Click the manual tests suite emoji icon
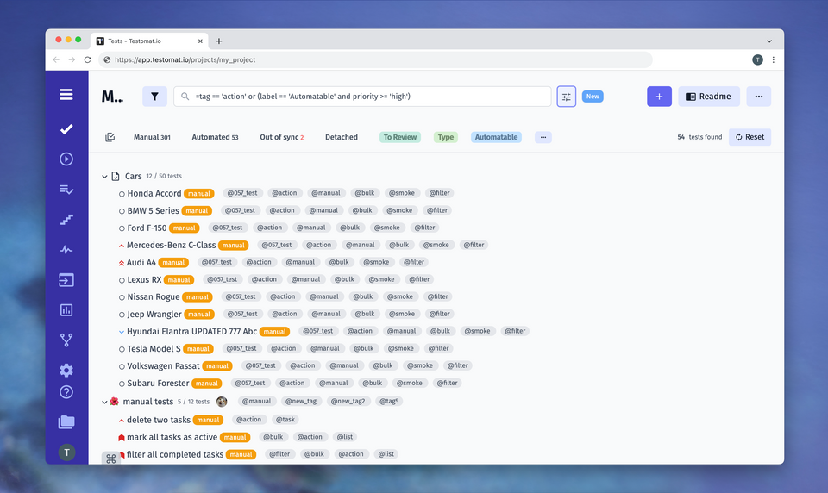 tap(115, 402)
